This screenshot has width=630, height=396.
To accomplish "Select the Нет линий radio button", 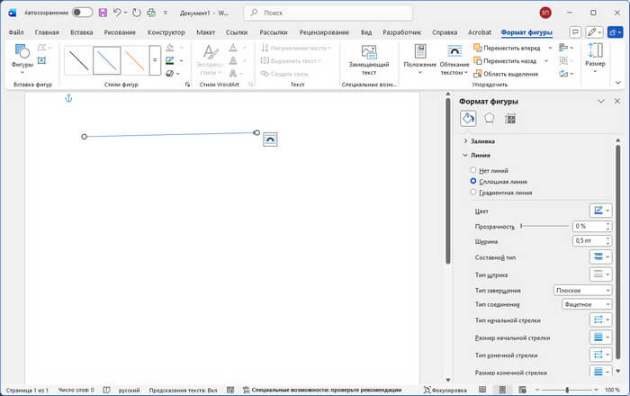I will pos(473,170).
